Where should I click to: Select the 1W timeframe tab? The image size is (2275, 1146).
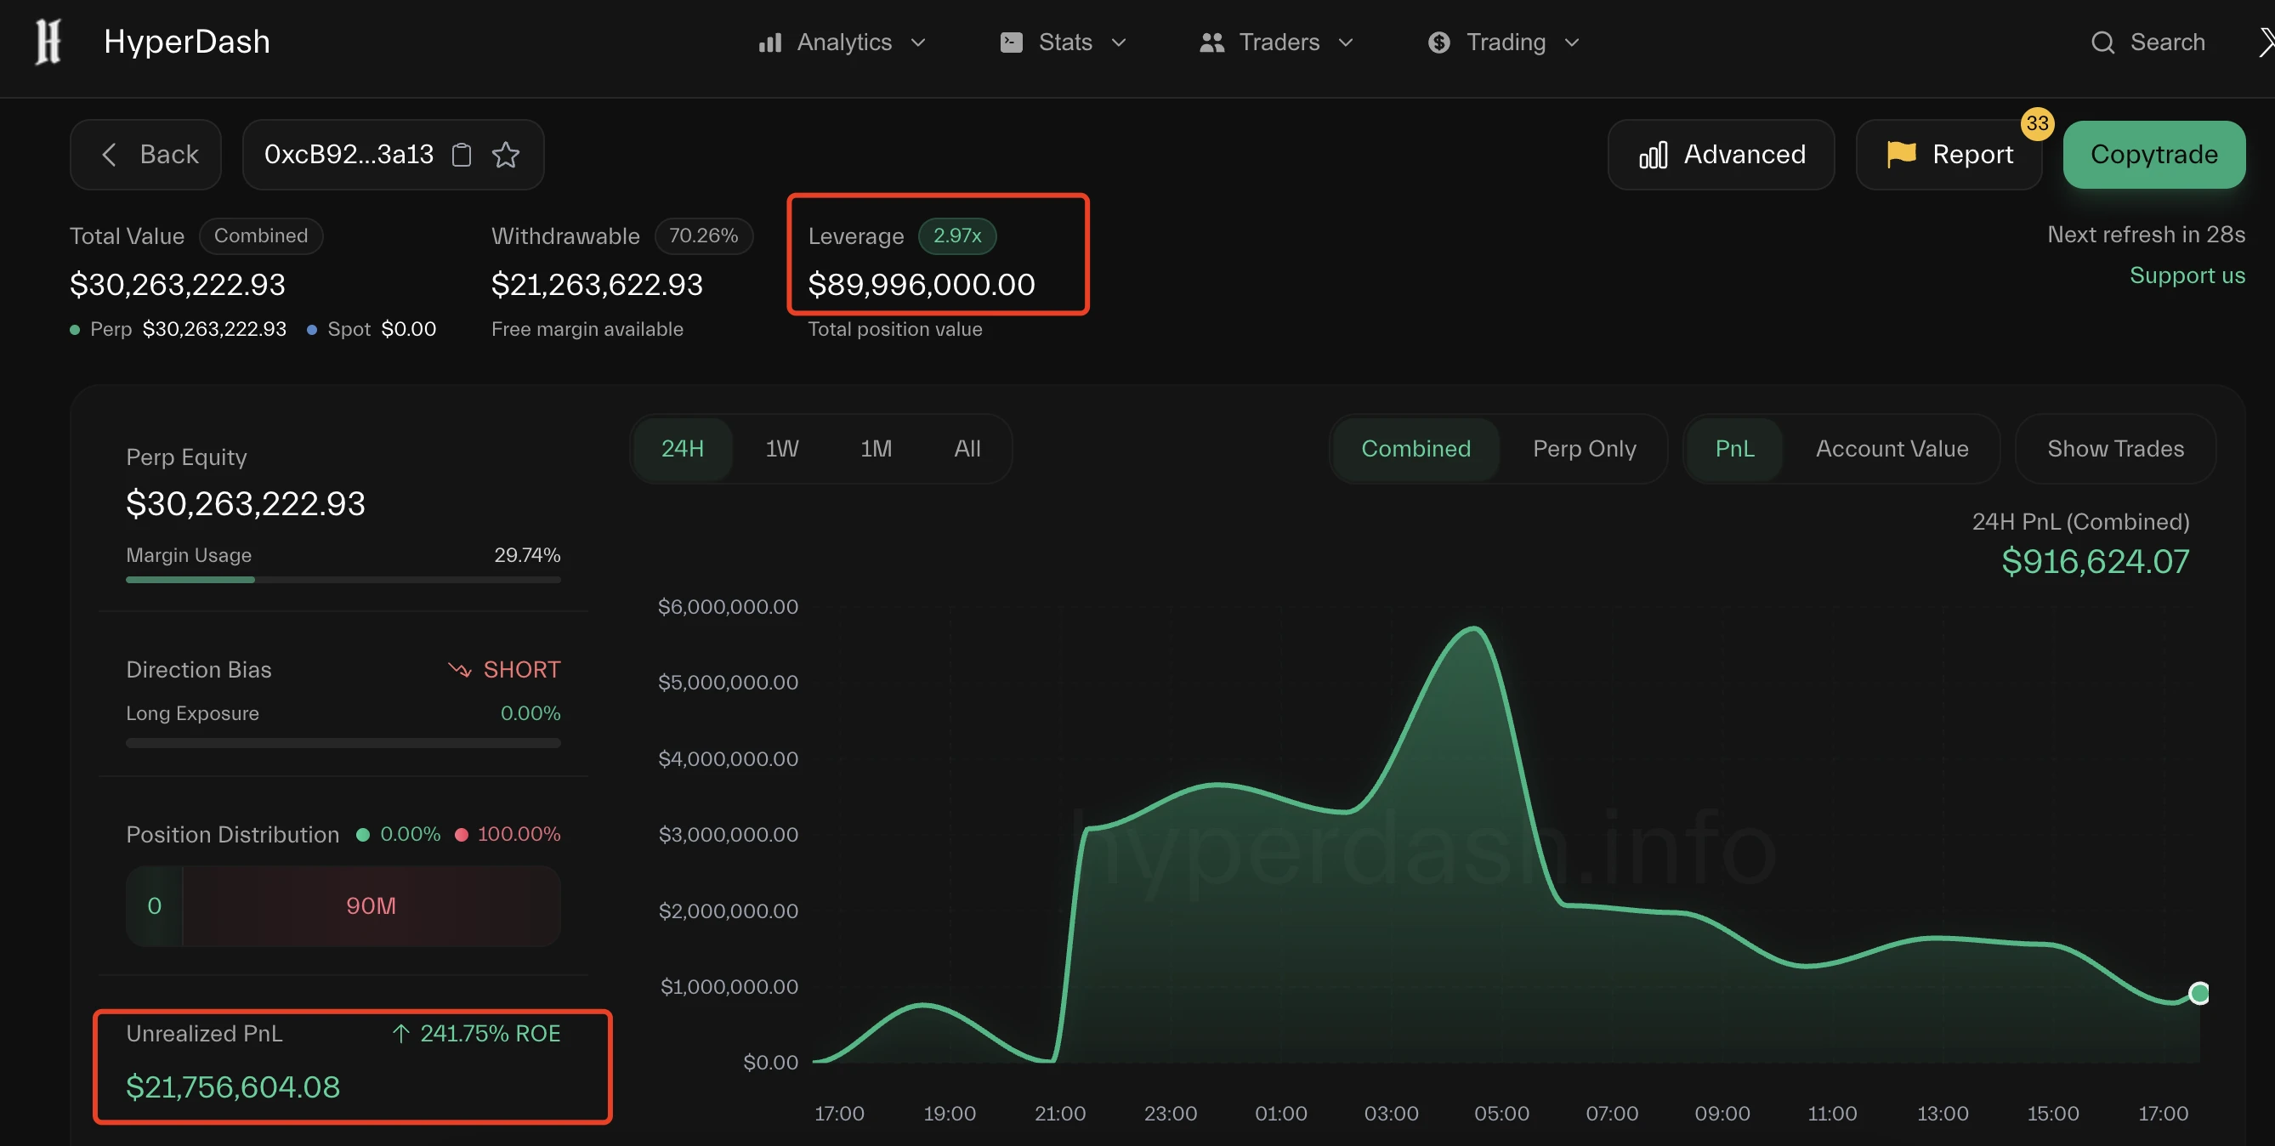(781, 449)
